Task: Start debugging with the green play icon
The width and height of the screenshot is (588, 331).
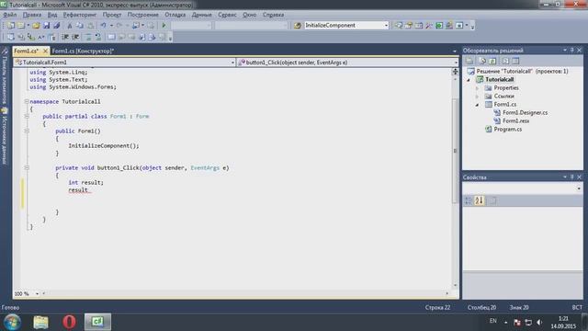Action: [x=164, y=26]
